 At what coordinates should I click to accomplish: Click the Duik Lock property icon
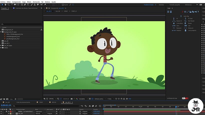coord(185,30)
